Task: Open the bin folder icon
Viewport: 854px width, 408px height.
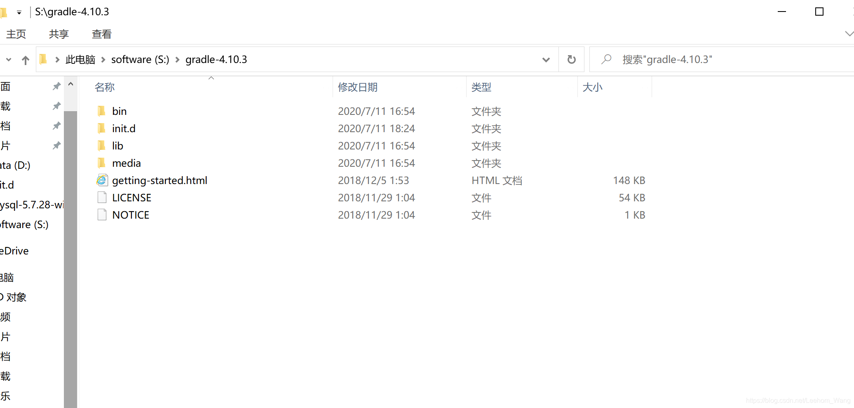Action: 101,111
